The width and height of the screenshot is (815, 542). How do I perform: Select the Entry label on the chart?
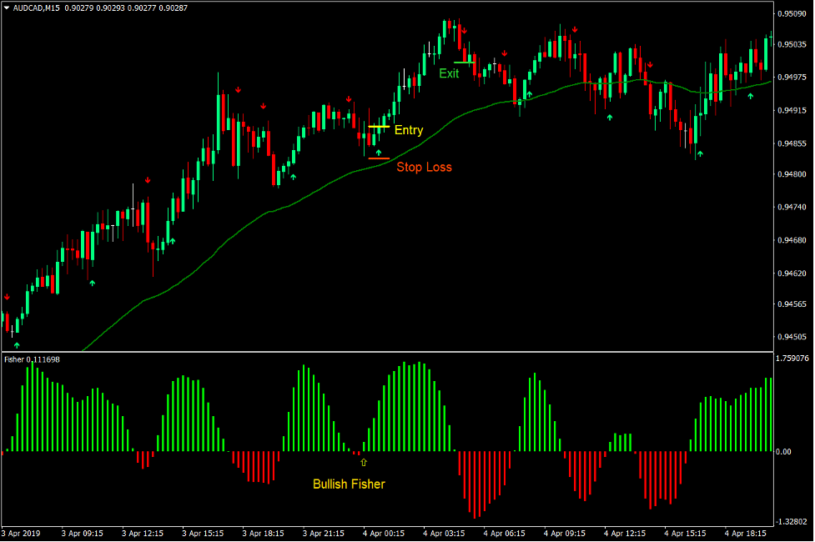point(410,130)
